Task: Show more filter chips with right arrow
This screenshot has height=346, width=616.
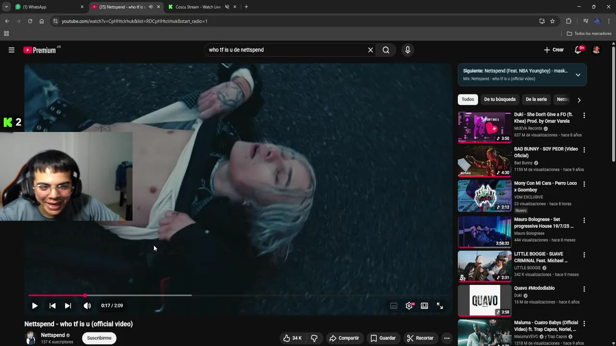Action: click(x=579, y=100)
